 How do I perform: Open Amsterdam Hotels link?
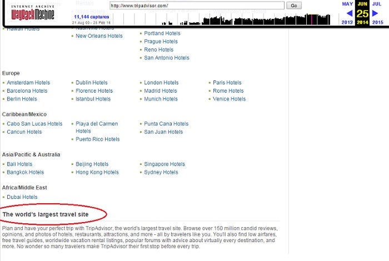[x=28, y=83]
